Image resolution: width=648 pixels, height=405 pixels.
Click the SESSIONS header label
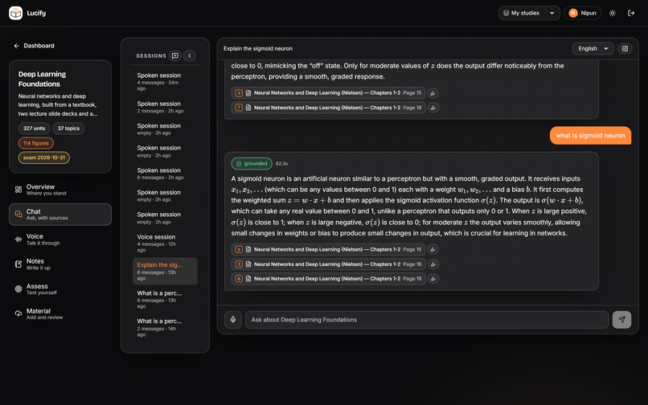coord(151,55)
